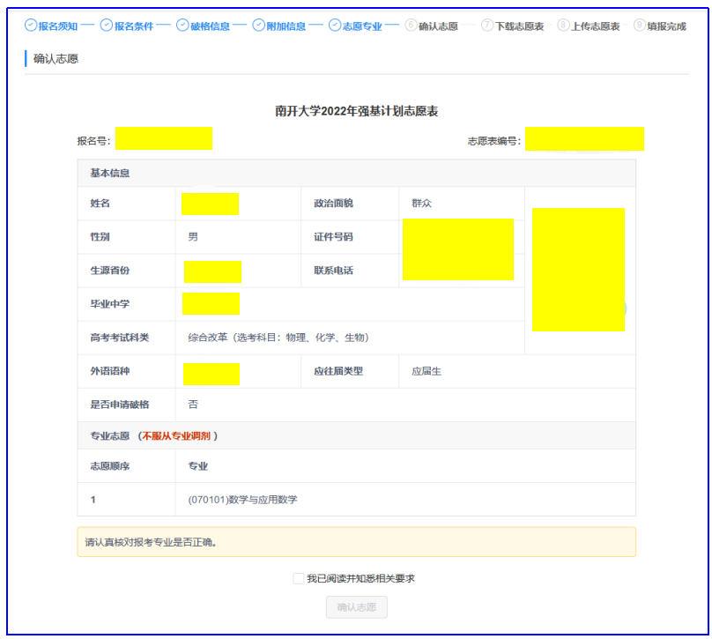Screen dimensions: 712x639
Task: Click the checkmark icon beside 附加信息
Action: [x=259, y=25]
